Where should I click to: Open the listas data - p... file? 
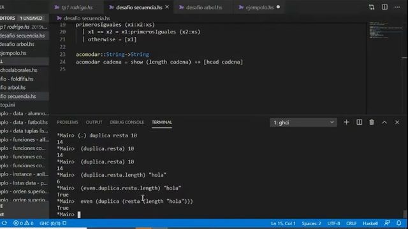click(x=24, y=183)
